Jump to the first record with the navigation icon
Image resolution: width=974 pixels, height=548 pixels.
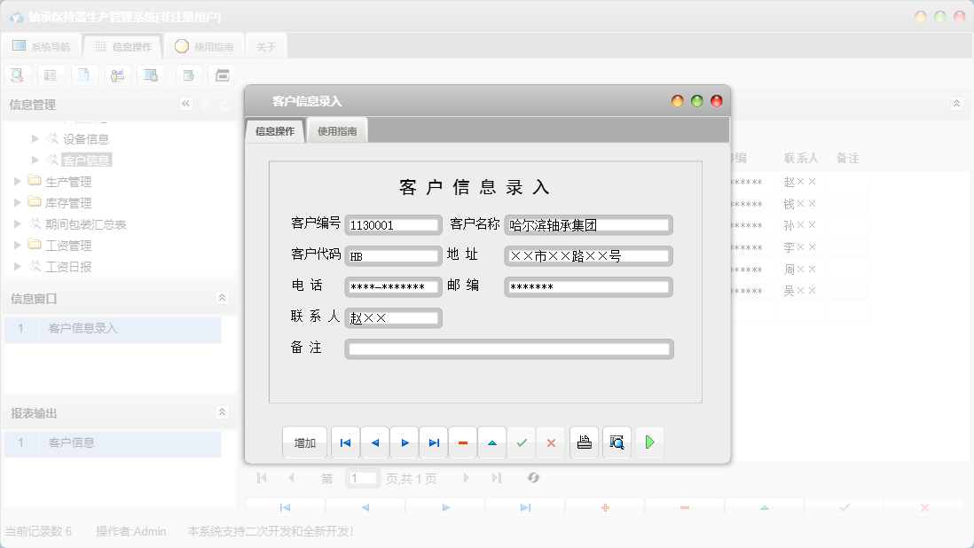click(345, 442)
